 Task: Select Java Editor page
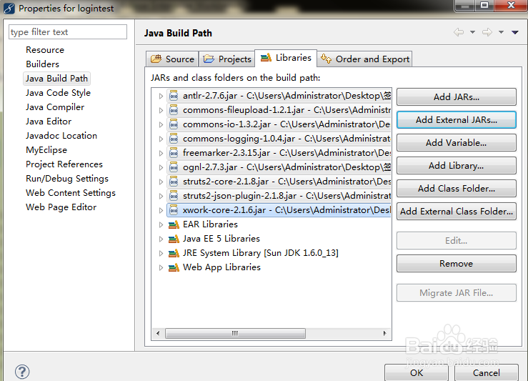[x=49, y=122]
